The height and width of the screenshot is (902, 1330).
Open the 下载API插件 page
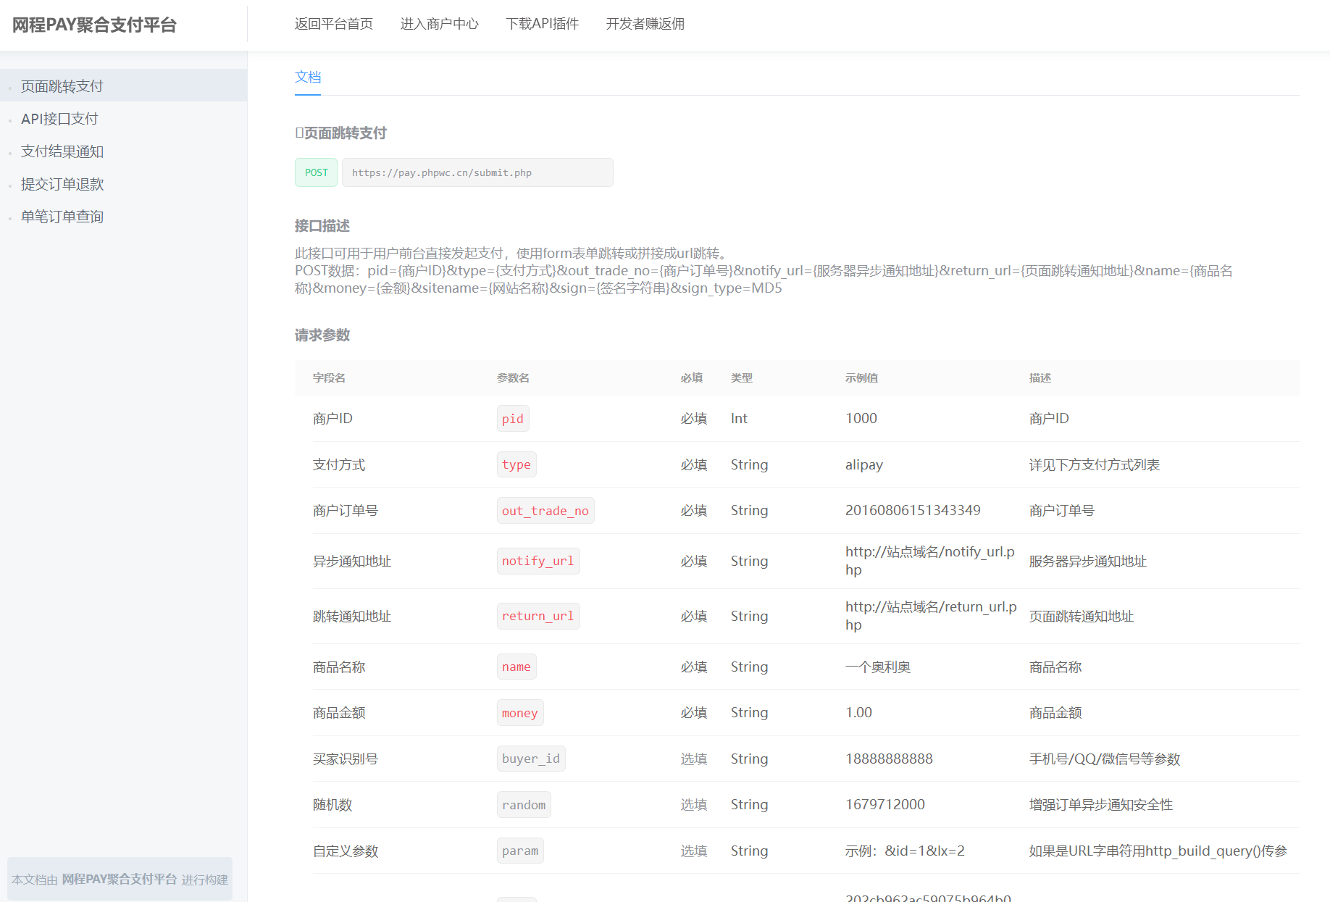pos(542,24)
